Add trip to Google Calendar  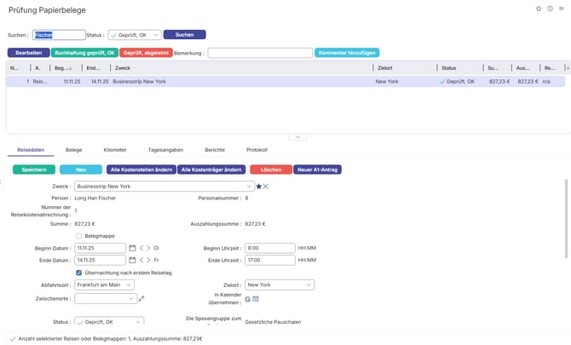click(247, 299)
